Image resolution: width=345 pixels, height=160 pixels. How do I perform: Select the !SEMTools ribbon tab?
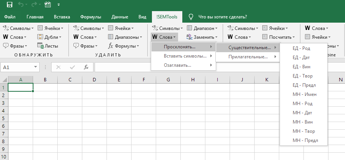click(x=167, y=17)
